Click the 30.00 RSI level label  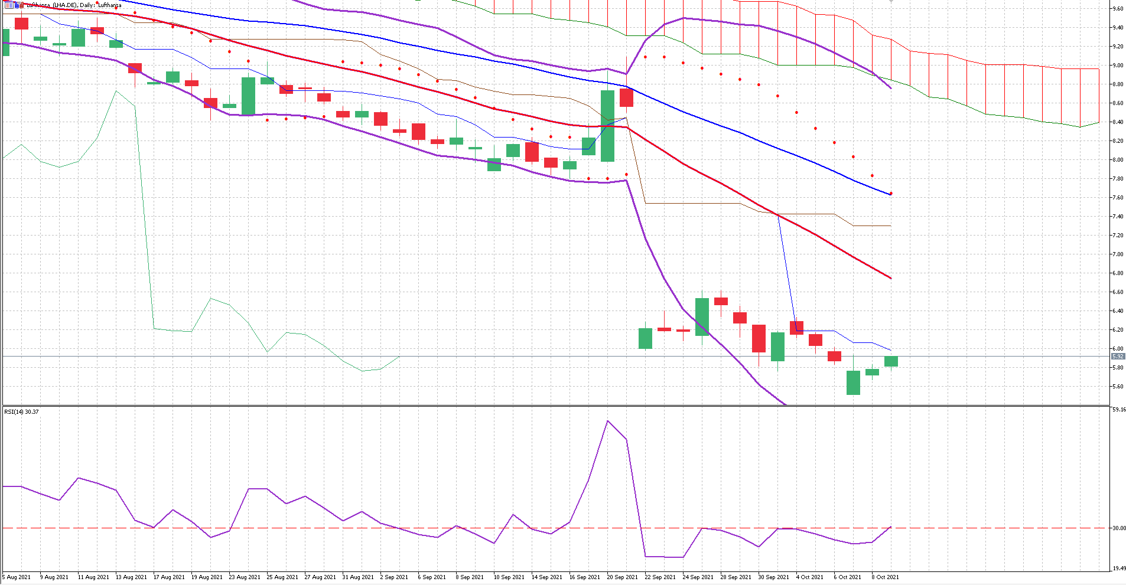click(1118, 528)
